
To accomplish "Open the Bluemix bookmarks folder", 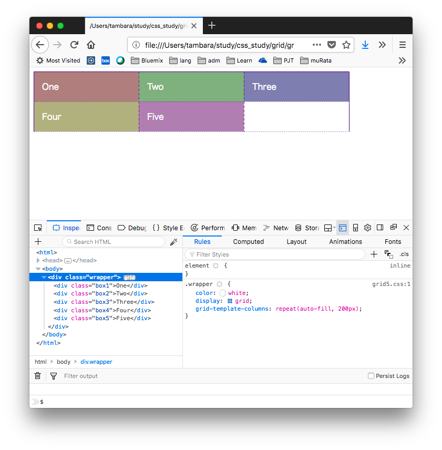I will [147, 60].
